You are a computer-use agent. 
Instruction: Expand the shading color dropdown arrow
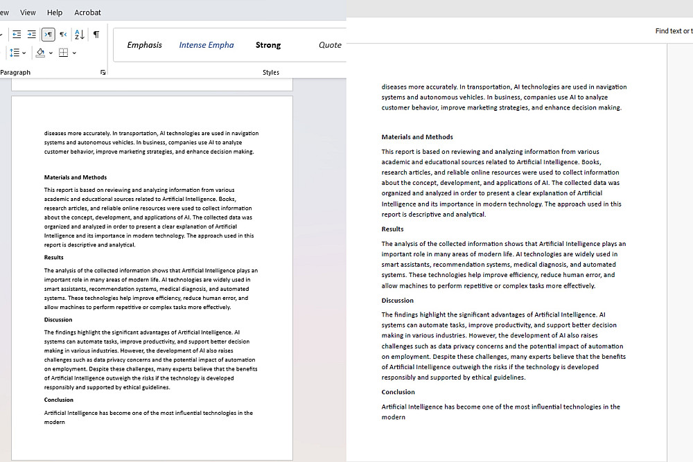coord(51,53)
